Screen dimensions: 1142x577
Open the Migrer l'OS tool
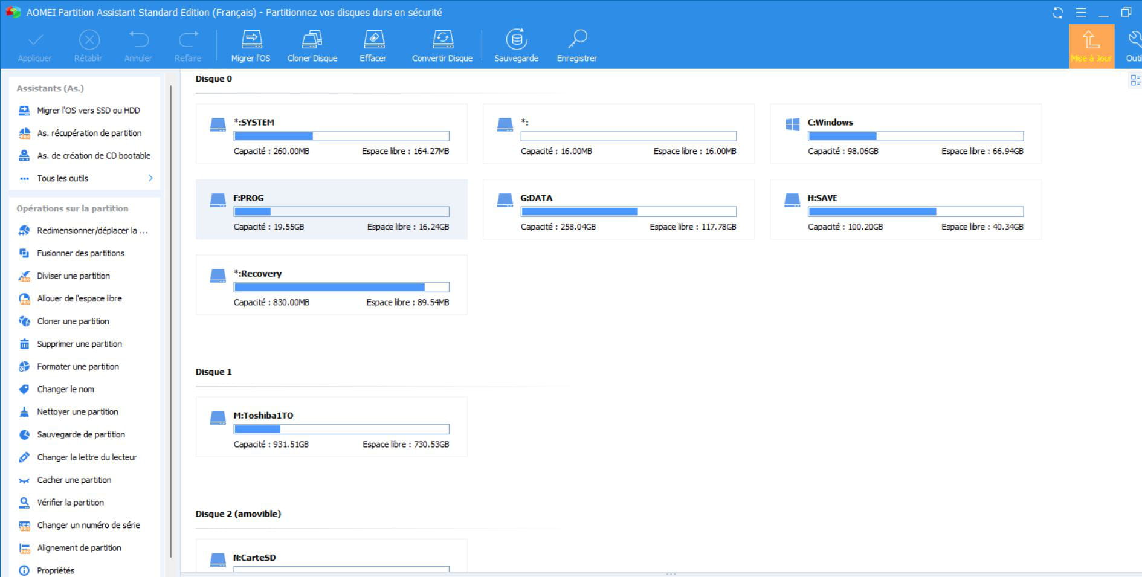(x=251, y=46)
